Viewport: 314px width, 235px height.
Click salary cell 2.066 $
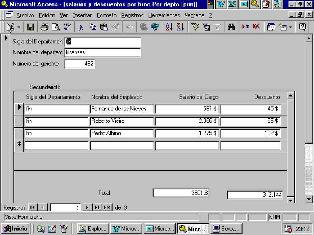pyautogui.click(x=187, y=121)
